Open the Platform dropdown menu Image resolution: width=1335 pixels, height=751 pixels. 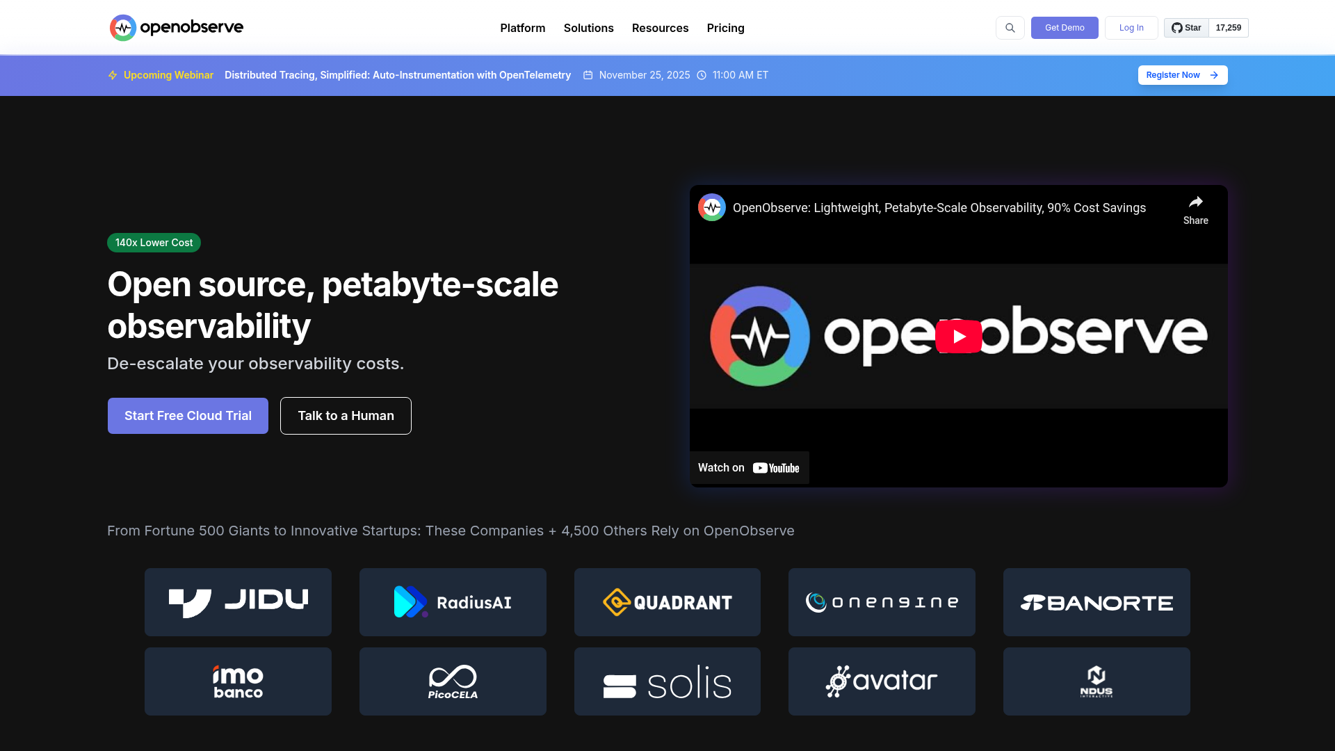522,28
